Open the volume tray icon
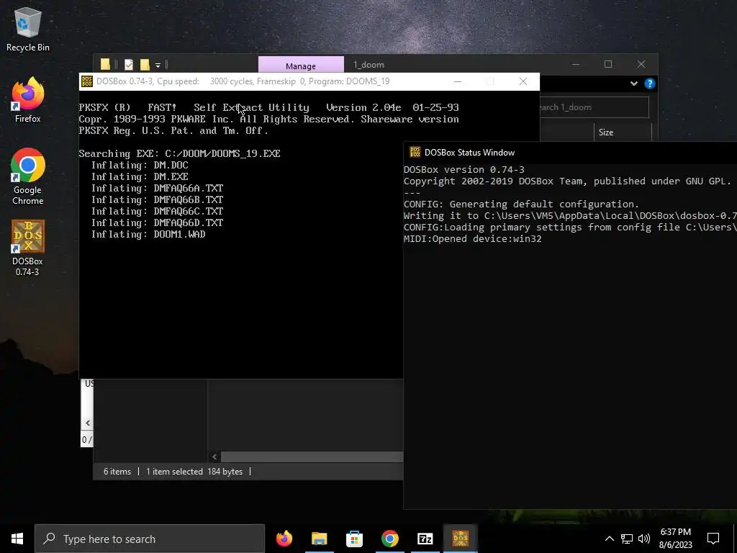The width and height of the screenshot is (737, 553). pyautogui.click(x=644, y=539)
